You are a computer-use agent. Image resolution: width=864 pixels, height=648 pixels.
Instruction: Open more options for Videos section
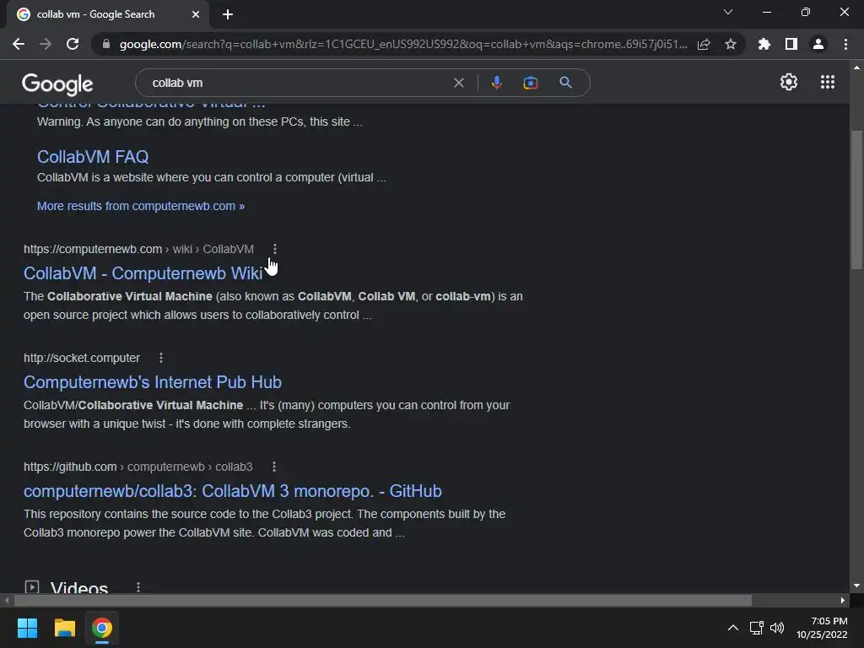pos(138,587)
